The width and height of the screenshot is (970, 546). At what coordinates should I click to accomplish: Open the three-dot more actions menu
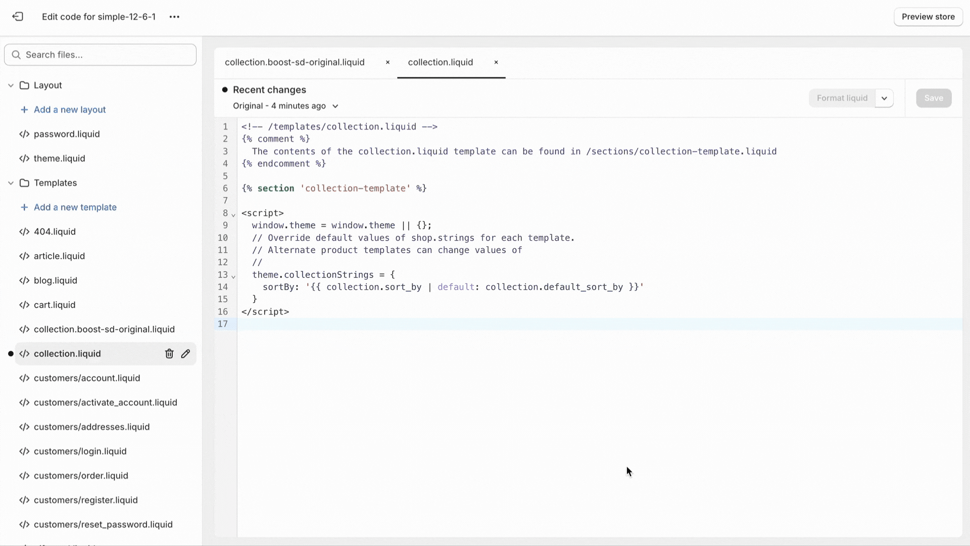point(174,17)
